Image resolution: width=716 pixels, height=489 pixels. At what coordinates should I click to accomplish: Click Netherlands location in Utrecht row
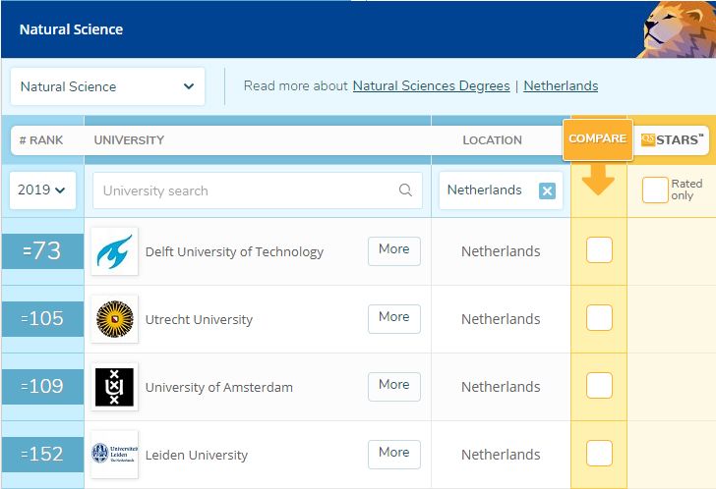click(501, 319)
